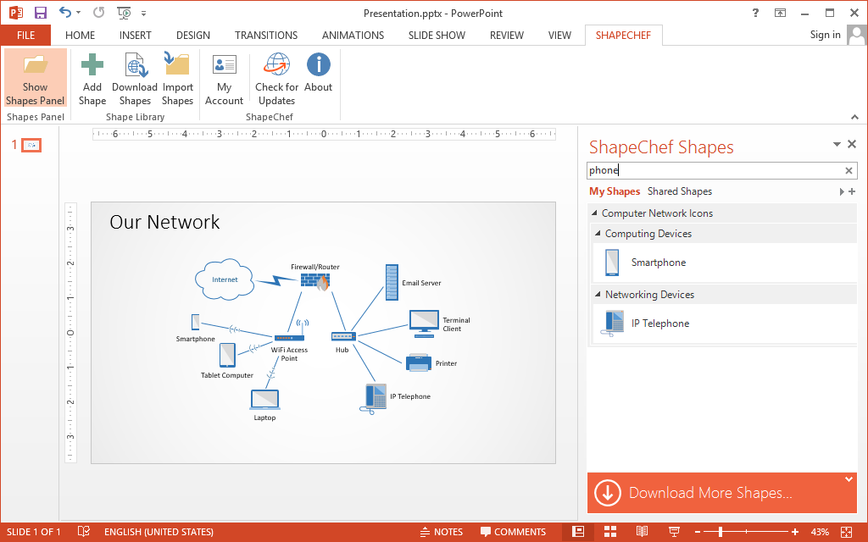
Task: Switch to the INSERT tab
Action: [135, 36]
